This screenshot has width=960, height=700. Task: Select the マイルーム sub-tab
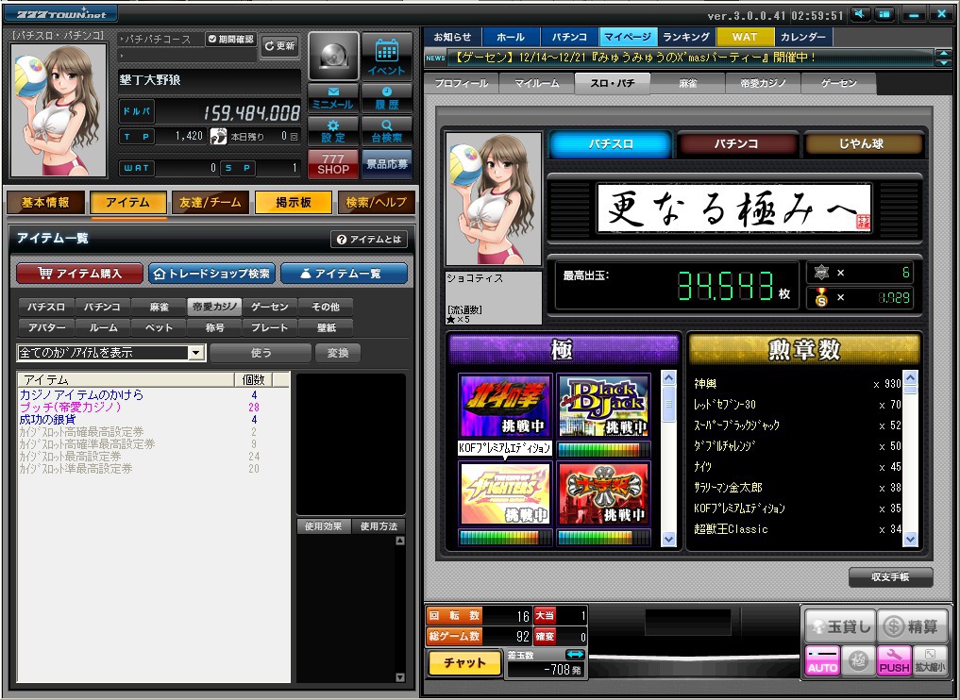pos(537,84)
